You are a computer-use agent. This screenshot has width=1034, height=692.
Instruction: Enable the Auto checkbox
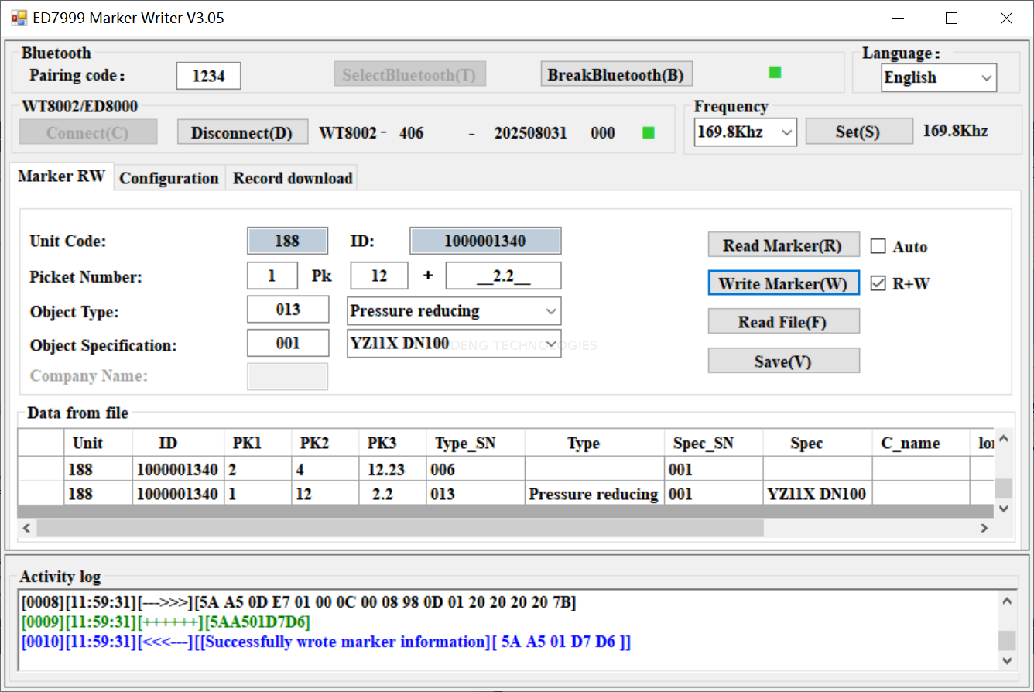878,246
